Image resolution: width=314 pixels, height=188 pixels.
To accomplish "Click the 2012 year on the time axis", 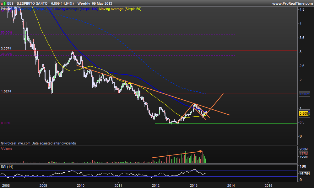I will (x=156, y=185).
